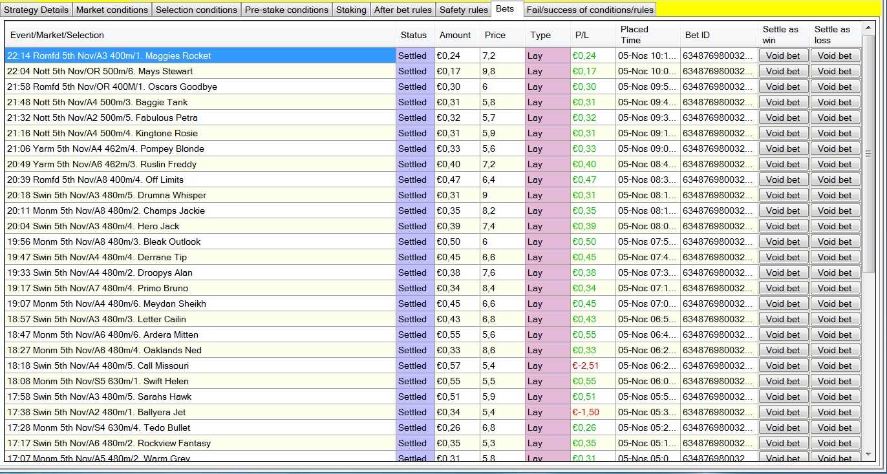Select the 18:27 Monm Oaklands Ned row
Viewport: 887px width, 474px height.
tap(433, 350)
